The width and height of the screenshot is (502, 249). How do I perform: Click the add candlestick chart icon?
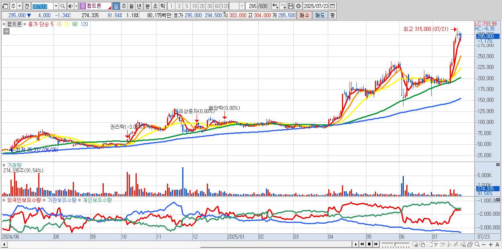point(276,6)
